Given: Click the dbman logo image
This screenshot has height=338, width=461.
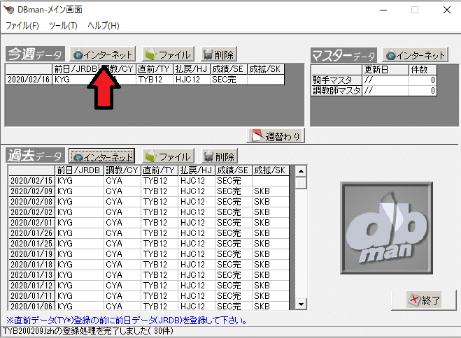Looking at the screenshot, I should point(386,228).
